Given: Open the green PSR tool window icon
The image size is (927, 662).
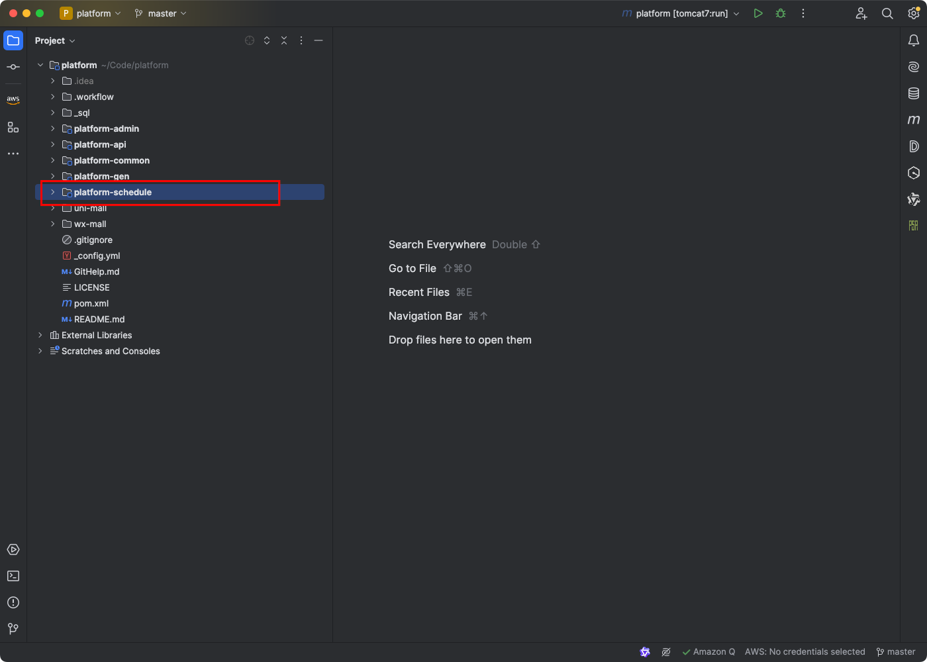Looking at the screenshot, I should coord(914,226).
